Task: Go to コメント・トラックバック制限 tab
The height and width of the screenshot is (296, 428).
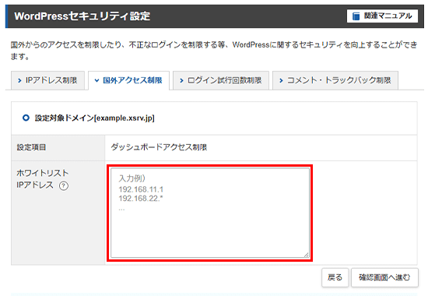Action: click(335, 80)
